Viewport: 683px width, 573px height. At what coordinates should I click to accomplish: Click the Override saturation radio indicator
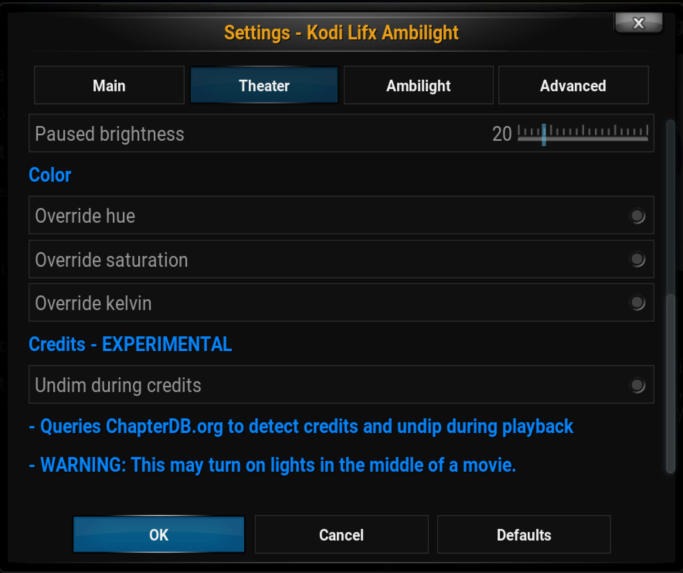[637, 259]
